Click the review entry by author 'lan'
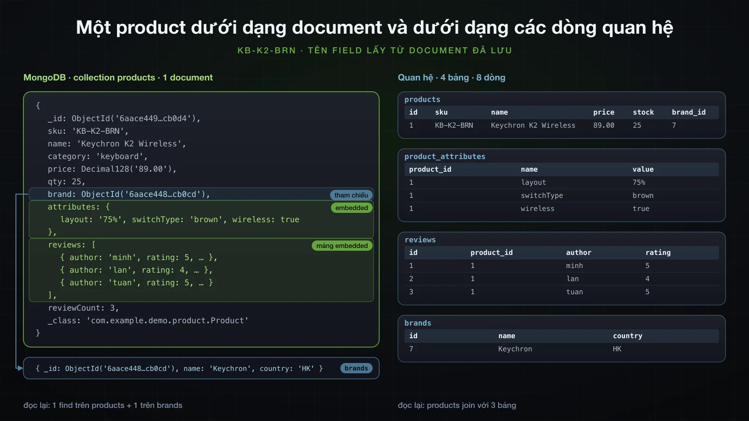Viewport: 749px width, 421px height. pyautogui.click(x=136, y=270)
